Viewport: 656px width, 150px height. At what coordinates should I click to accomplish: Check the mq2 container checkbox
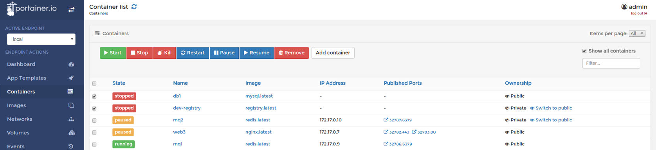(x=94, y=121)
